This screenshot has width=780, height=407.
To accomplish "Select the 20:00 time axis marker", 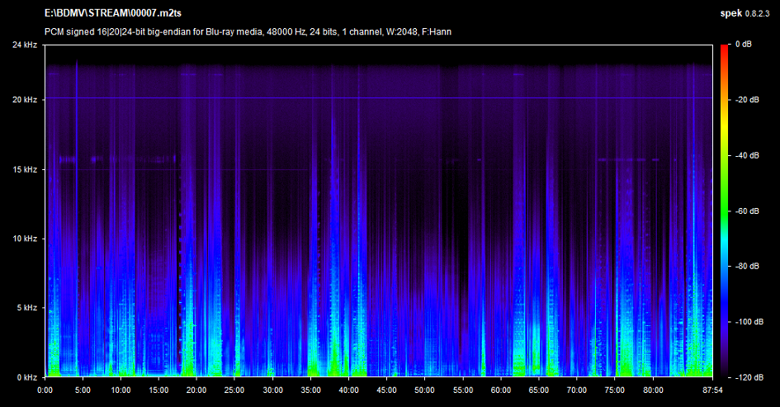I will (196, 389).
